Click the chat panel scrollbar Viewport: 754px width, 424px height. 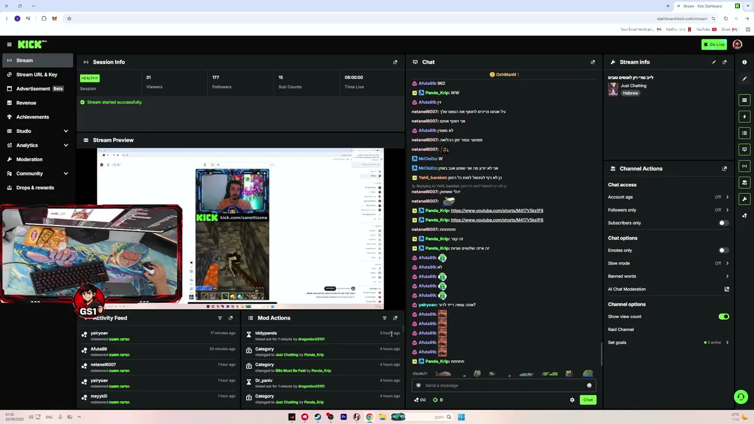tap(601, 353)
